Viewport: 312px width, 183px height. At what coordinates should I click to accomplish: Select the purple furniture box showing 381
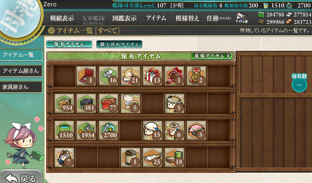[86, 103]
